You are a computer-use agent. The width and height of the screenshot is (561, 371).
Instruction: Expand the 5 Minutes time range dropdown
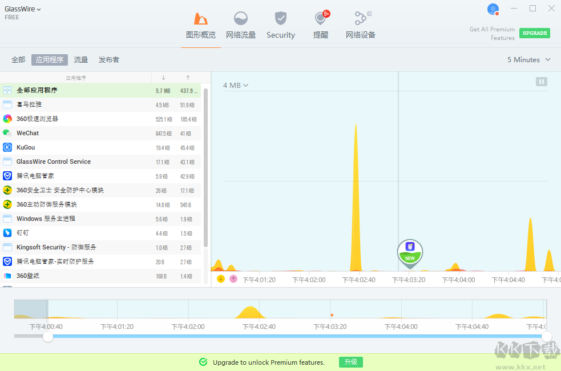[x=529, y=60]
